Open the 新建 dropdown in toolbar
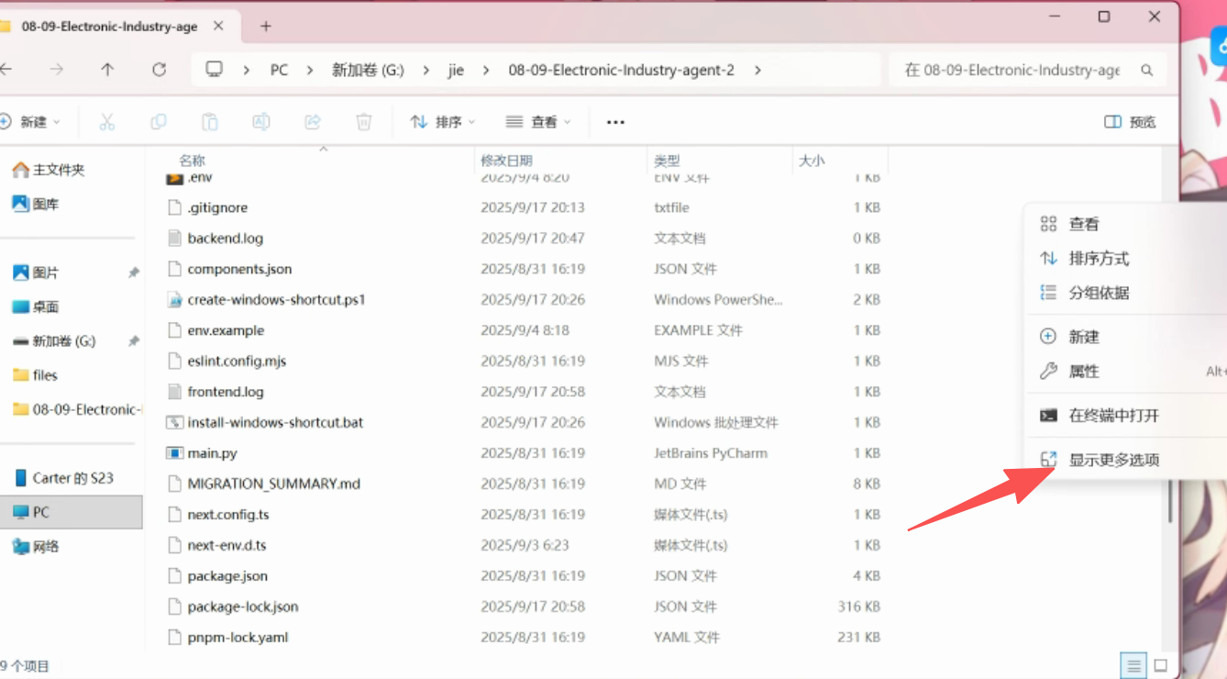The height and width of the screenshot is (679, 1227). pyautogui.click(x=32, y=122)
